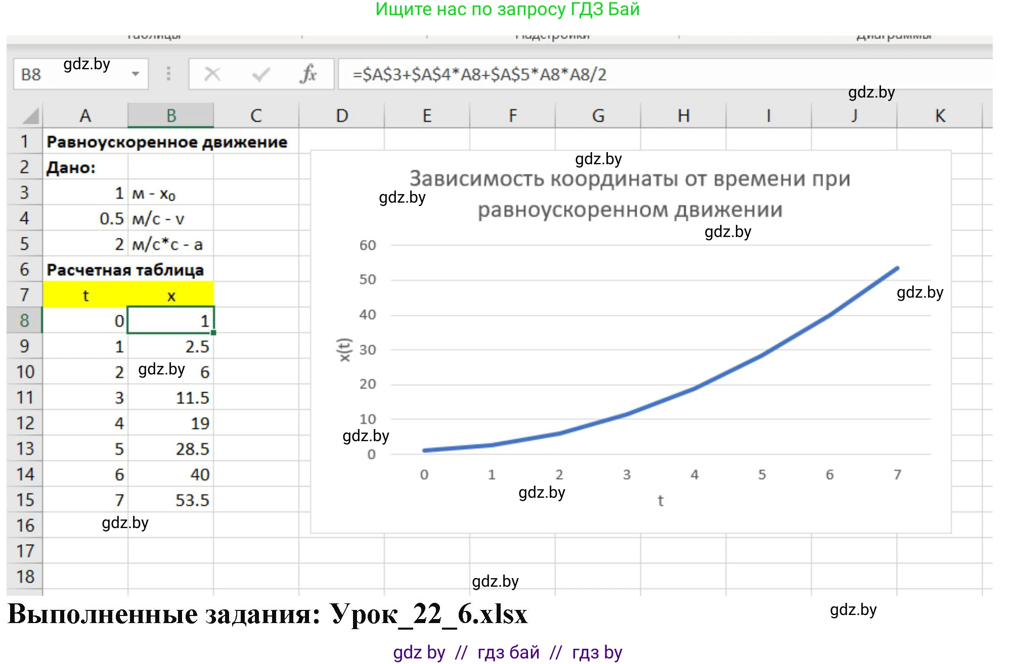The width and height of the screenshot is (1017, 664).
Task: Click the formula bar input field
Action: 665,74
